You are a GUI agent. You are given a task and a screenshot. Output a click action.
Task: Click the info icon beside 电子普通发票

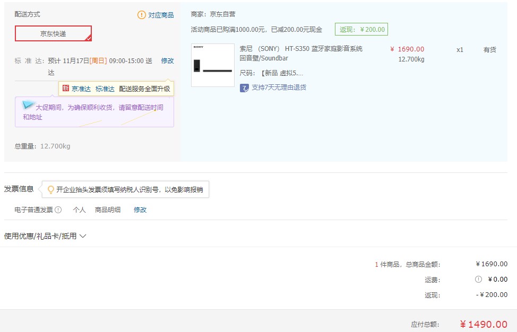tap(58, 210)
